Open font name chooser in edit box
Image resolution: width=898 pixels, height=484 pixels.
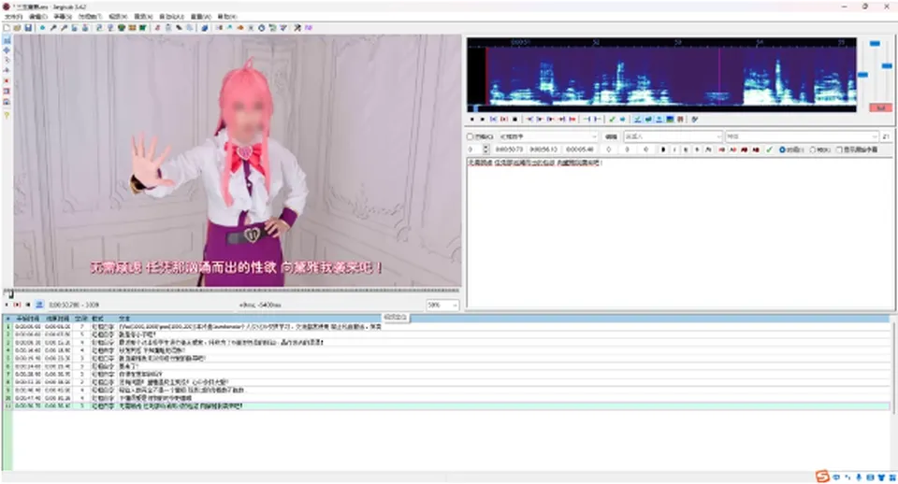[x=708, y=149]
